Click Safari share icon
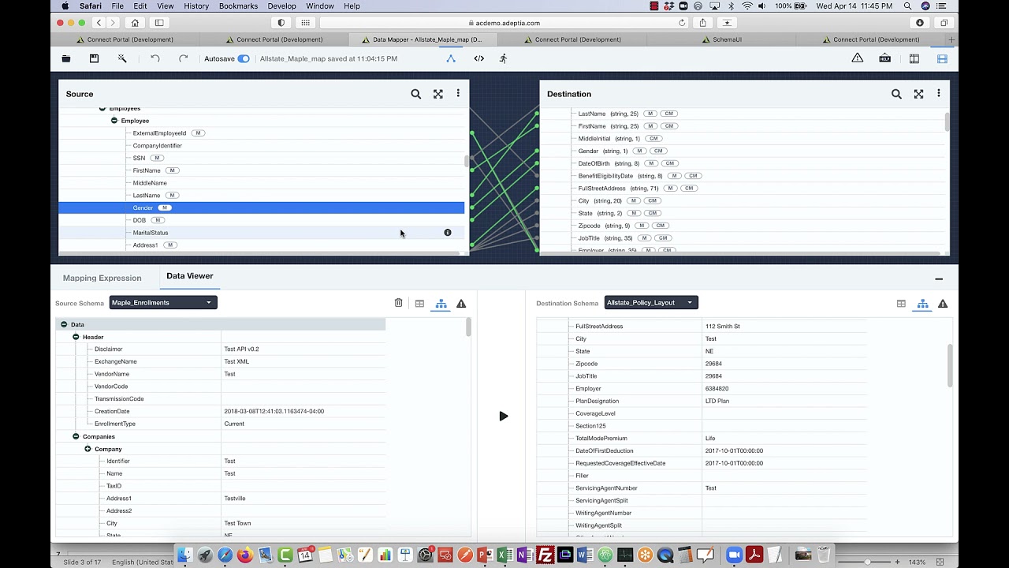Viewport: 1009px width, 568px height. [702, 23]
